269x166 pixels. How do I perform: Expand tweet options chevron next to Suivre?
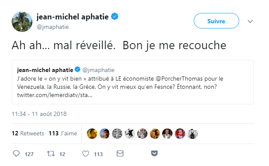tap(250, 22)
